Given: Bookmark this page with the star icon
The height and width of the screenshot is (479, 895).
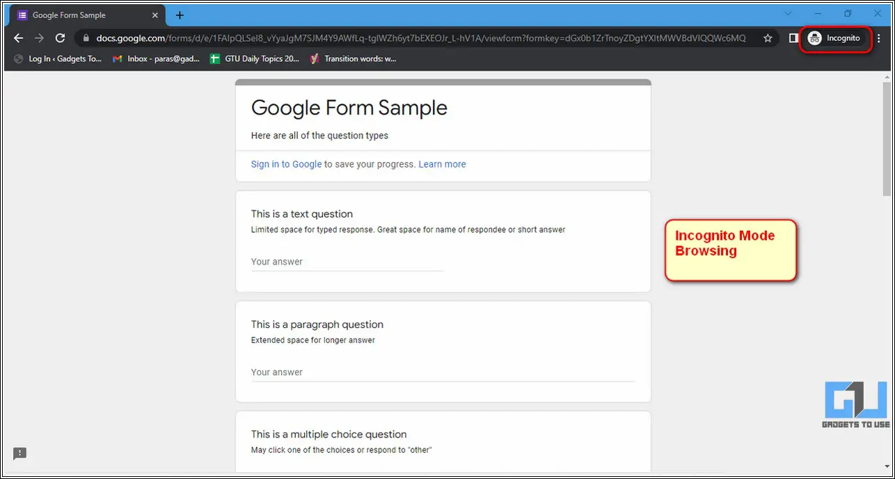Looking at the screenshot, I should (768, 38).
